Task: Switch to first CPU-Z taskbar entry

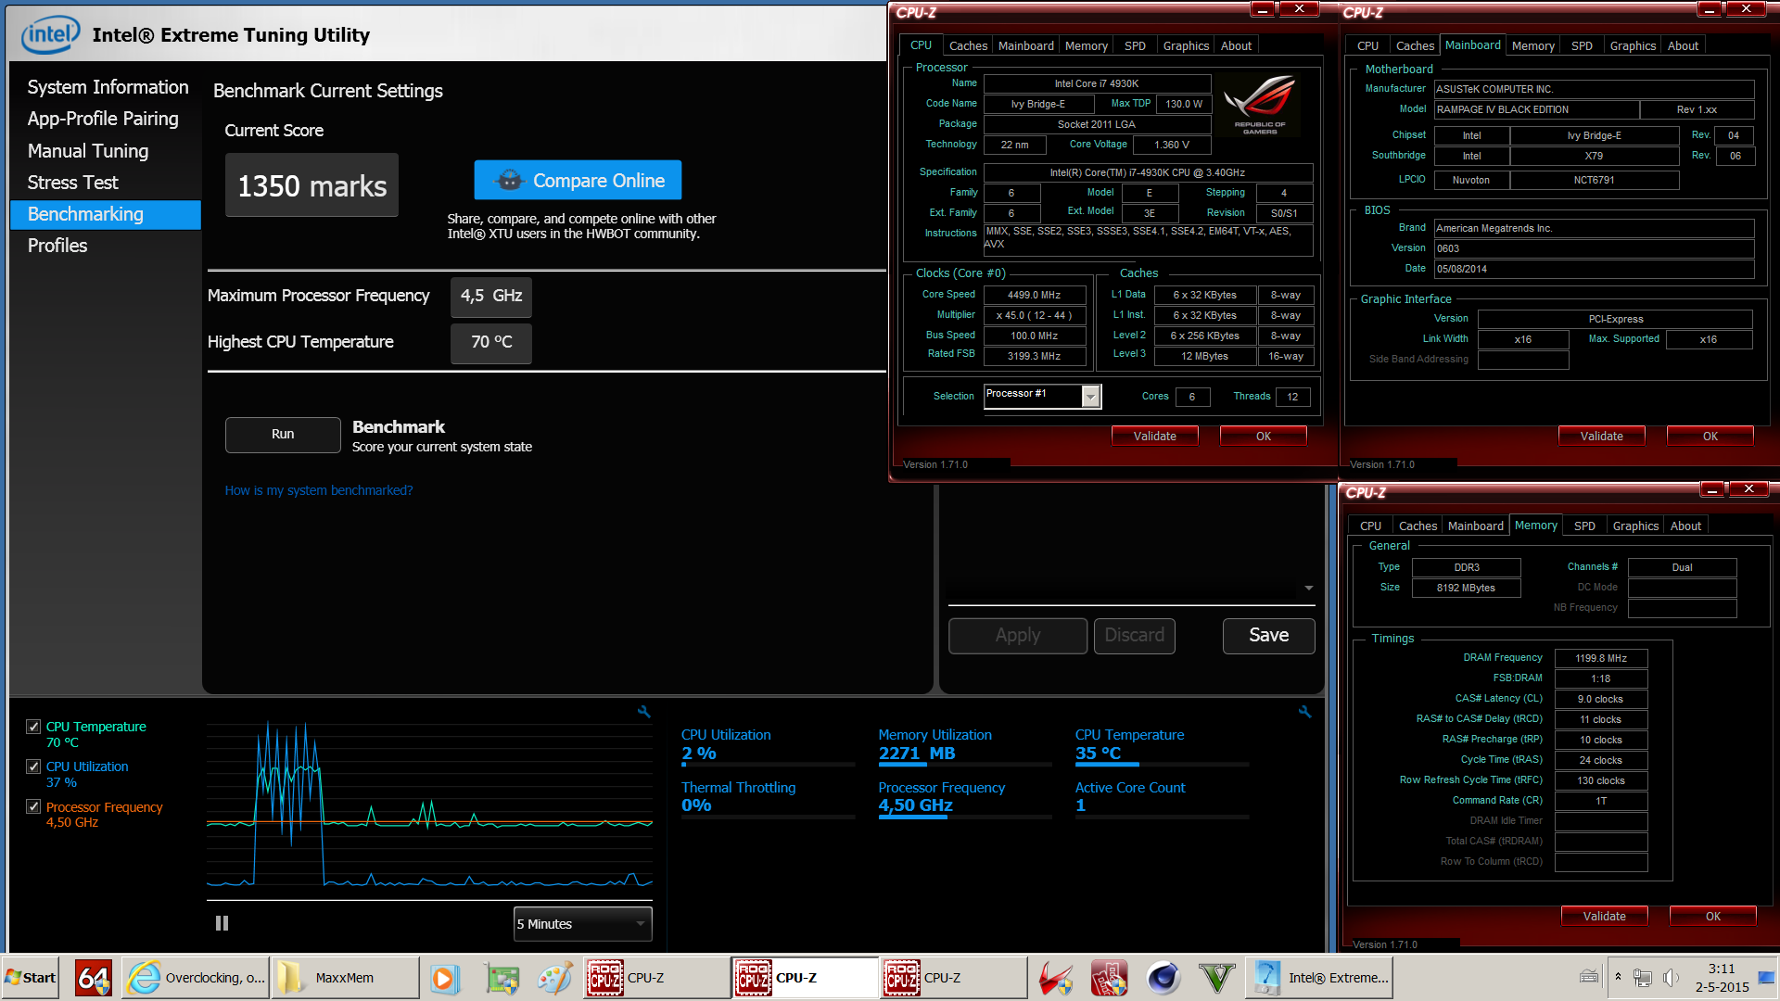Action: coord(656,978)
